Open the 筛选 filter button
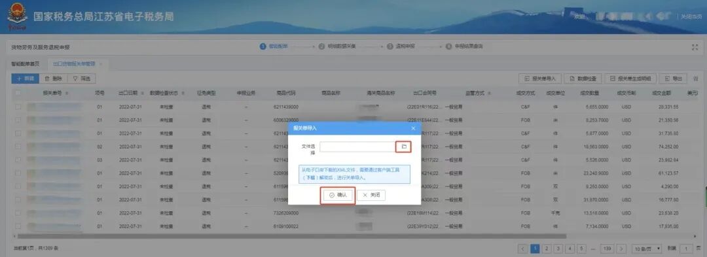The height and width of the screenshot is (257, 707). (x=81, y=78)
